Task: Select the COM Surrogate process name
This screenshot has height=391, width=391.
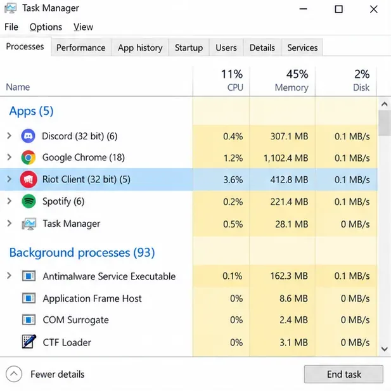Action: pos(75,320)
